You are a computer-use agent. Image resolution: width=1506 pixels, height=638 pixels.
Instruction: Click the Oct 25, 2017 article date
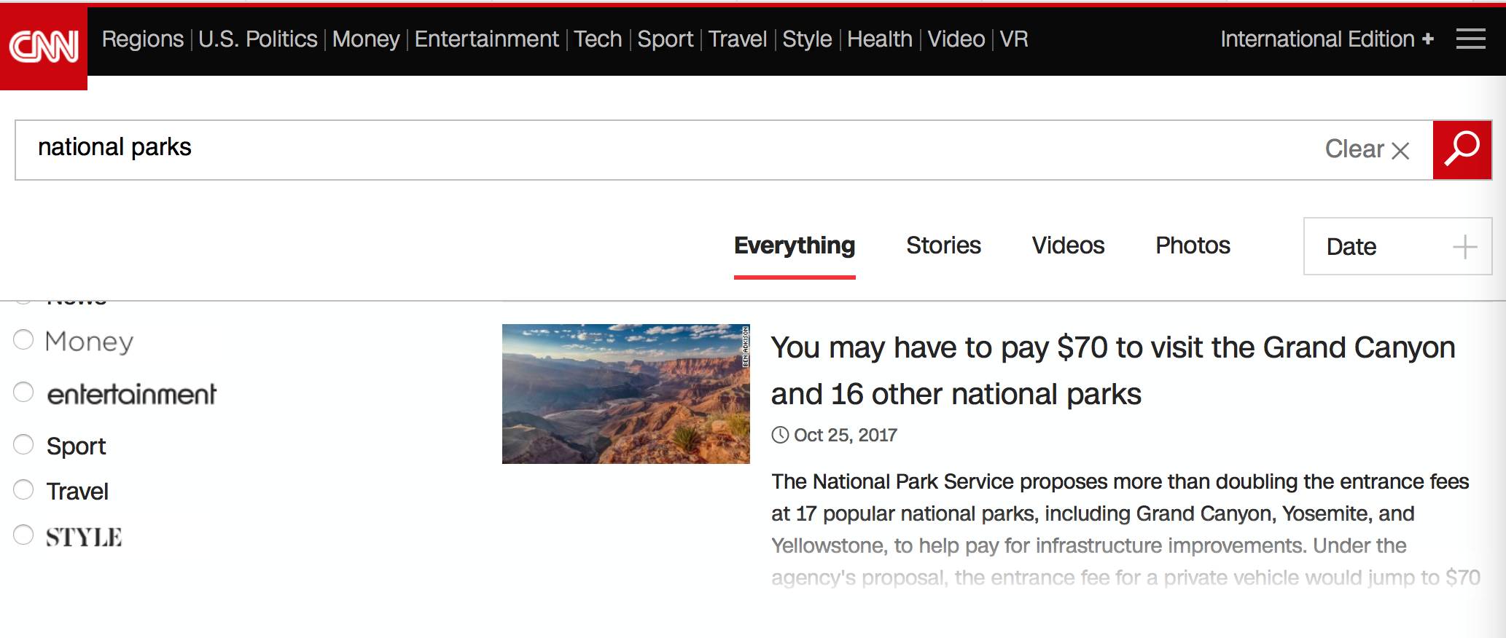pos(845,436)
